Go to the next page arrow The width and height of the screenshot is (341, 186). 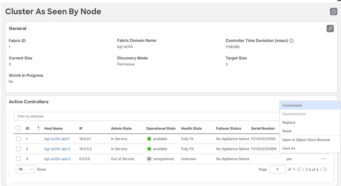pyautogui.click(x=321, y=169)
